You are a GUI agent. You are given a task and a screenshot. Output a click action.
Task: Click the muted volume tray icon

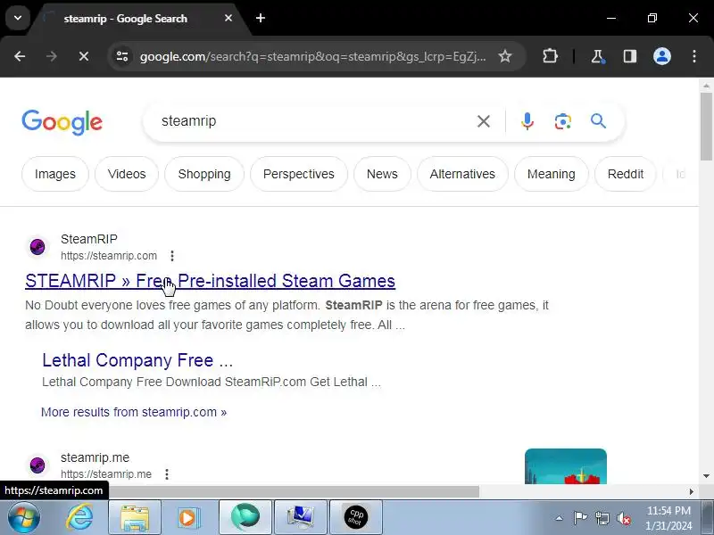click(624, 518)
